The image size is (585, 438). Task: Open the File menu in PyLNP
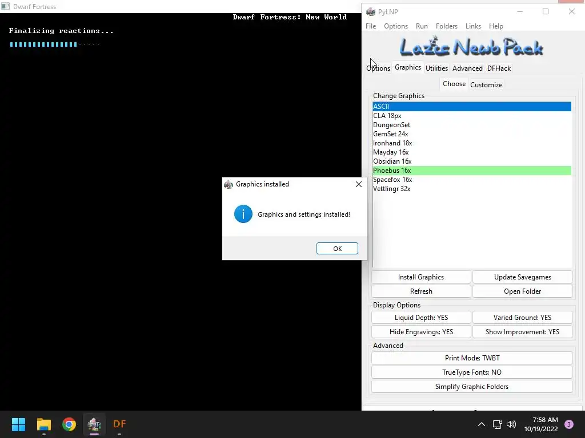pos(371,26)
